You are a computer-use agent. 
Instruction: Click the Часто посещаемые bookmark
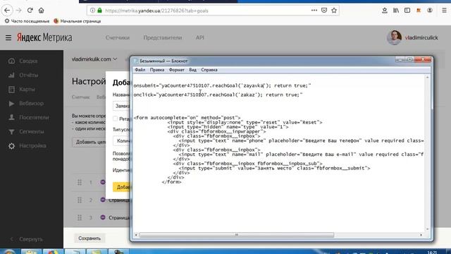click(27, 21)
